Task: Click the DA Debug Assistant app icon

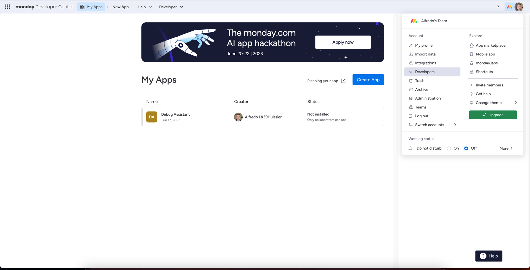Action: [x=152, y=117]
